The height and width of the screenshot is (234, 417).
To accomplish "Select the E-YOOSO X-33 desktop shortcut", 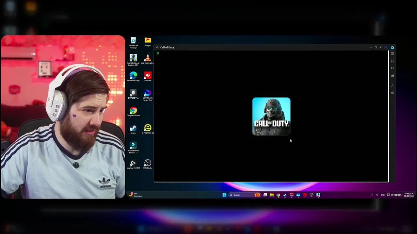I will click(148, 129).
